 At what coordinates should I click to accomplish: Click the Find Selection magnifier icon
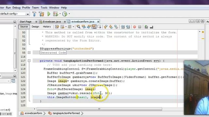[x=78, y=27]
